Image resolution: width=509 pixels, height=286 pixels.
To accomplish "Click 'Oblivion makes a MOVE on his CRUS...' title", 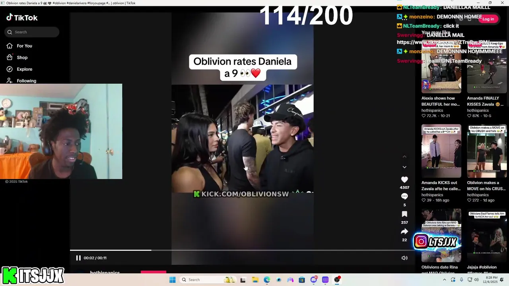I will pyautogui.click(x=486, y=186).
